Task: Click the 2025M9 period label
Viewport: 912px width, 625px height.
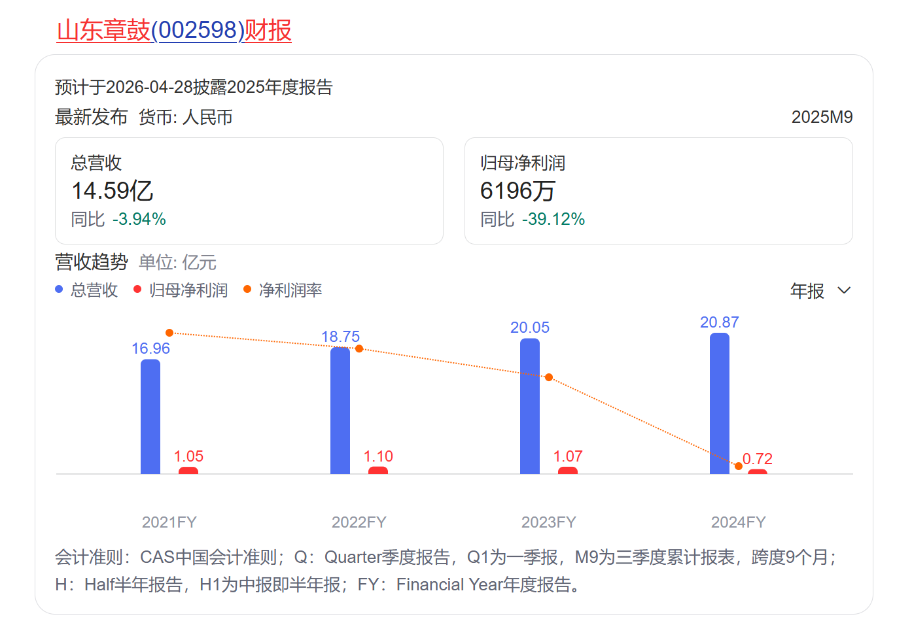Action: 822,117
